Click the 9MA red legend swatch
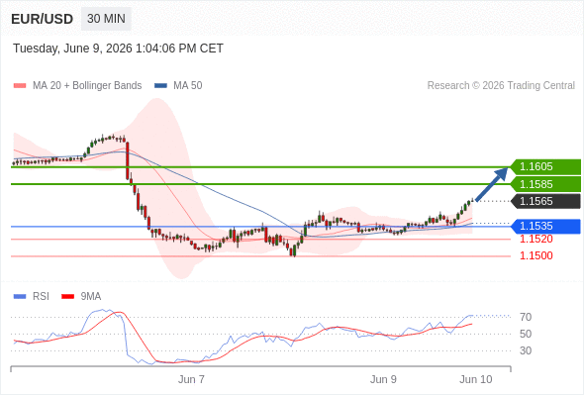The width and height of the screenshot is (584, 396). click(67, 297)
